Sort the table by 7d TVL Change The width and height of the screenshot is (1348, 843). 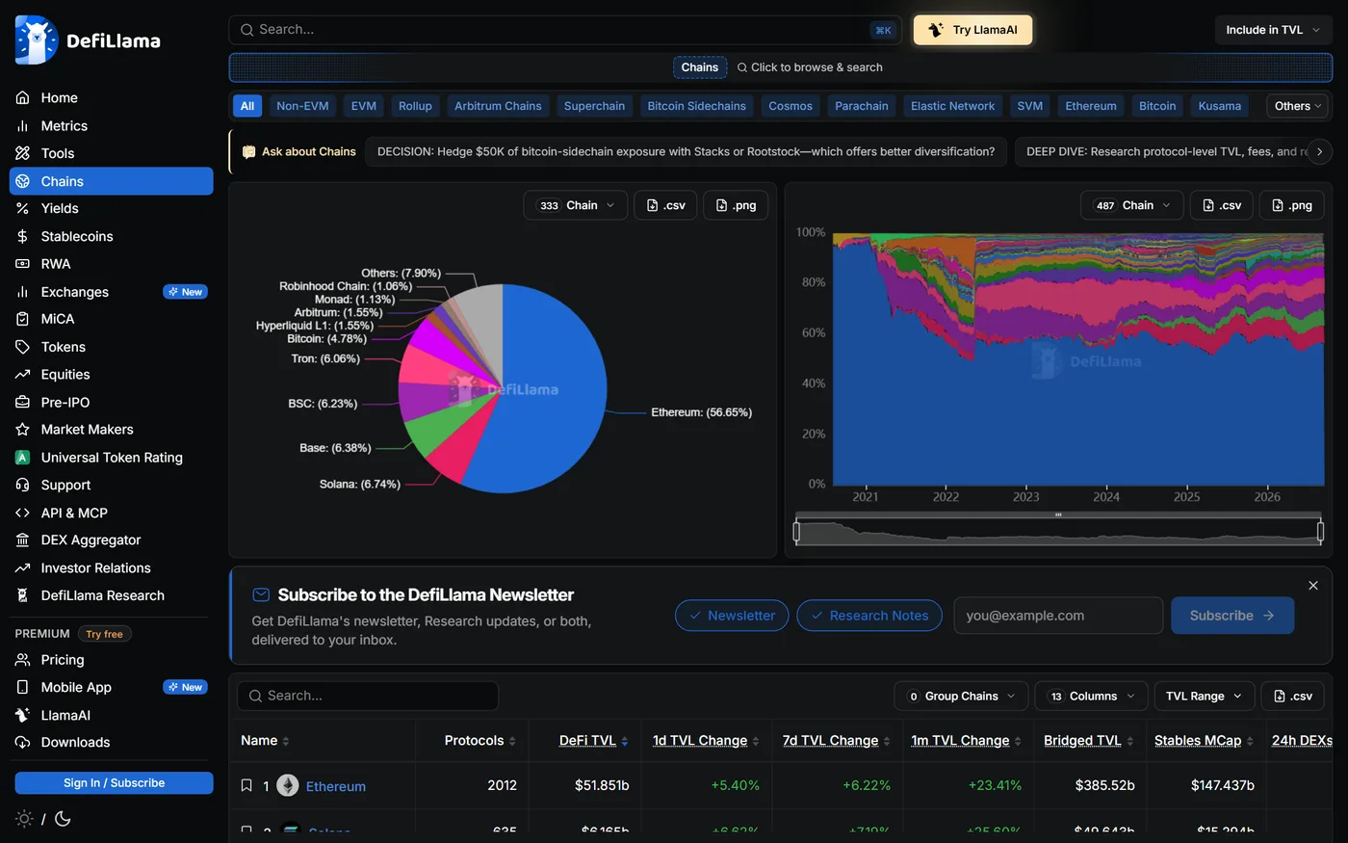(x=836, y=741)
